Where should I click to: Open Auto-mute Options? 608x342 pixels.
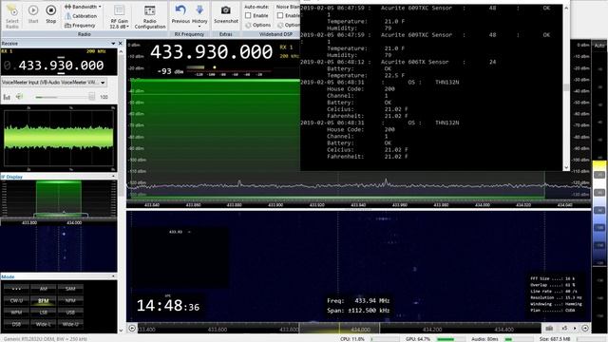click(257, 25)
